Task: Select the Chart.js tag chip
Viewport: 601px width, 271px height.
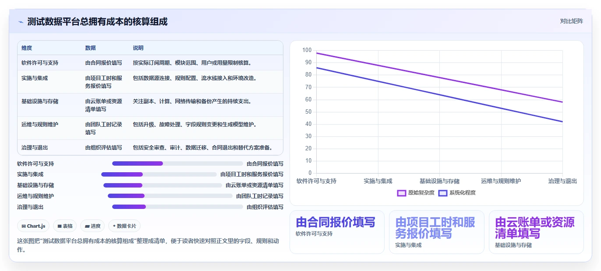Action: coord(34,226)
